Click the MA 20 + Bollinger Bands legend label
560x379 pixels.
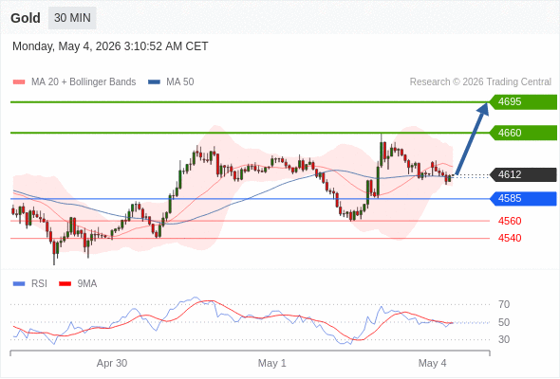(x=84, y=82)
